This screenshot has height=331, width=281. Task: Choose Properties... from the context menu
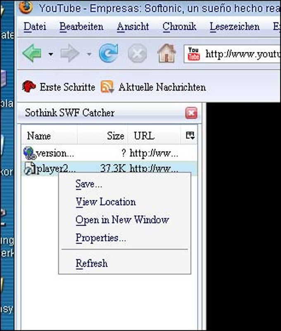pos(124,238)
